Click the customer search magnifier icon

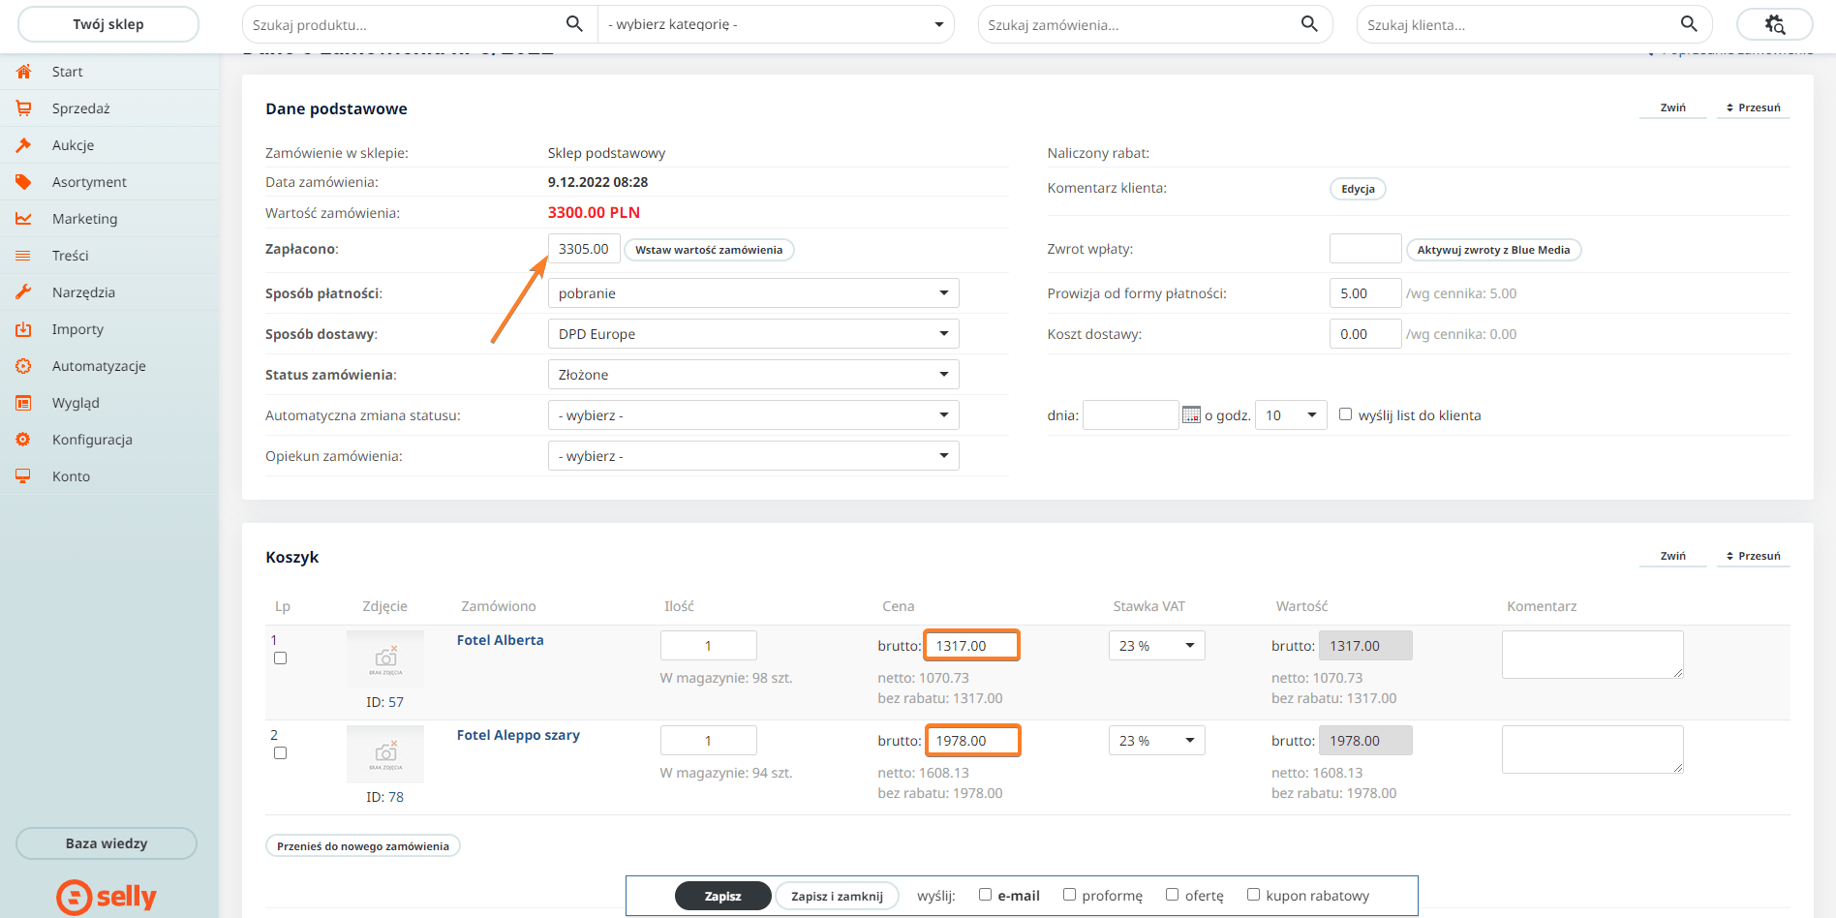[x=1689, y=24]
